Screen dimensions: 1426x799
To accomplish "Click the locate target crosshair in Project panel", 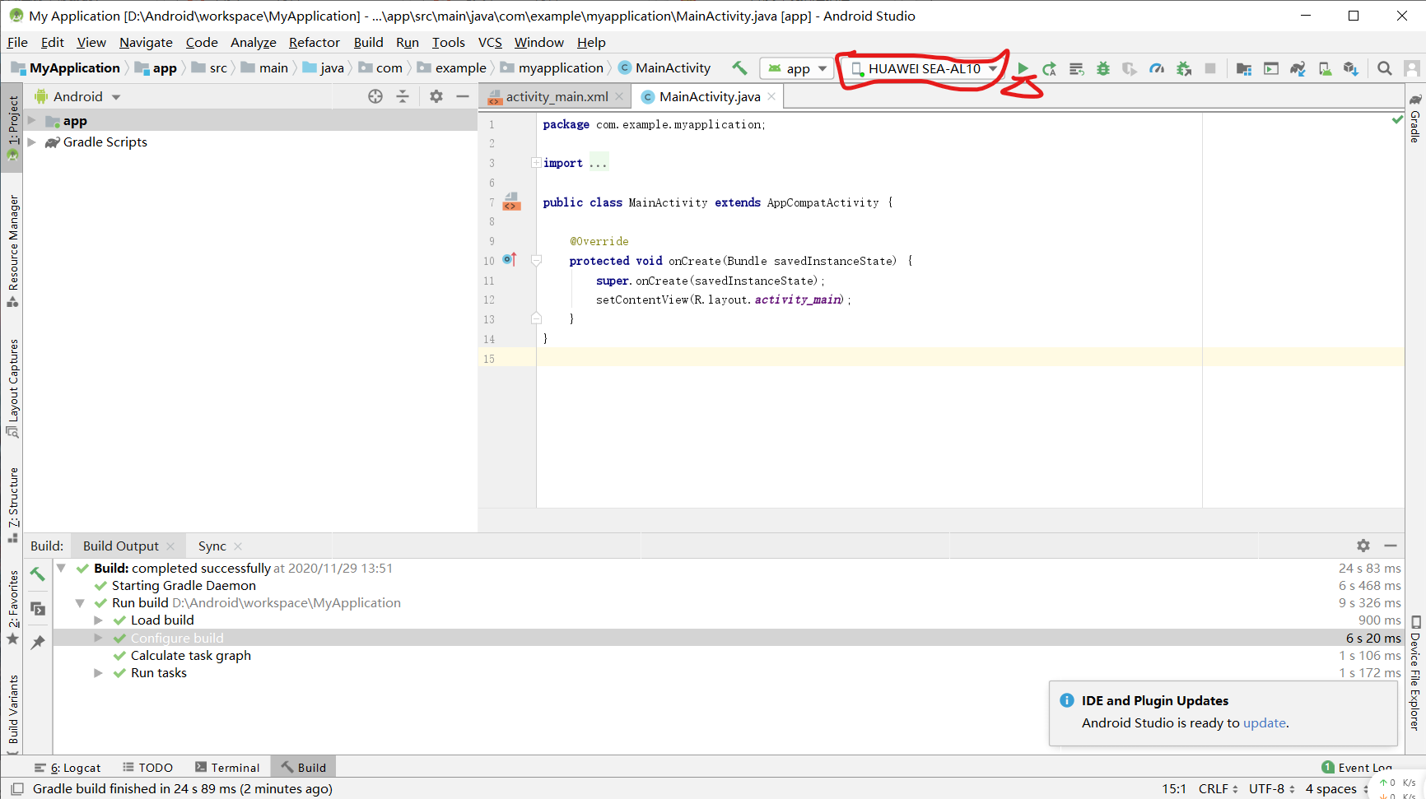I will click(375, 96).
